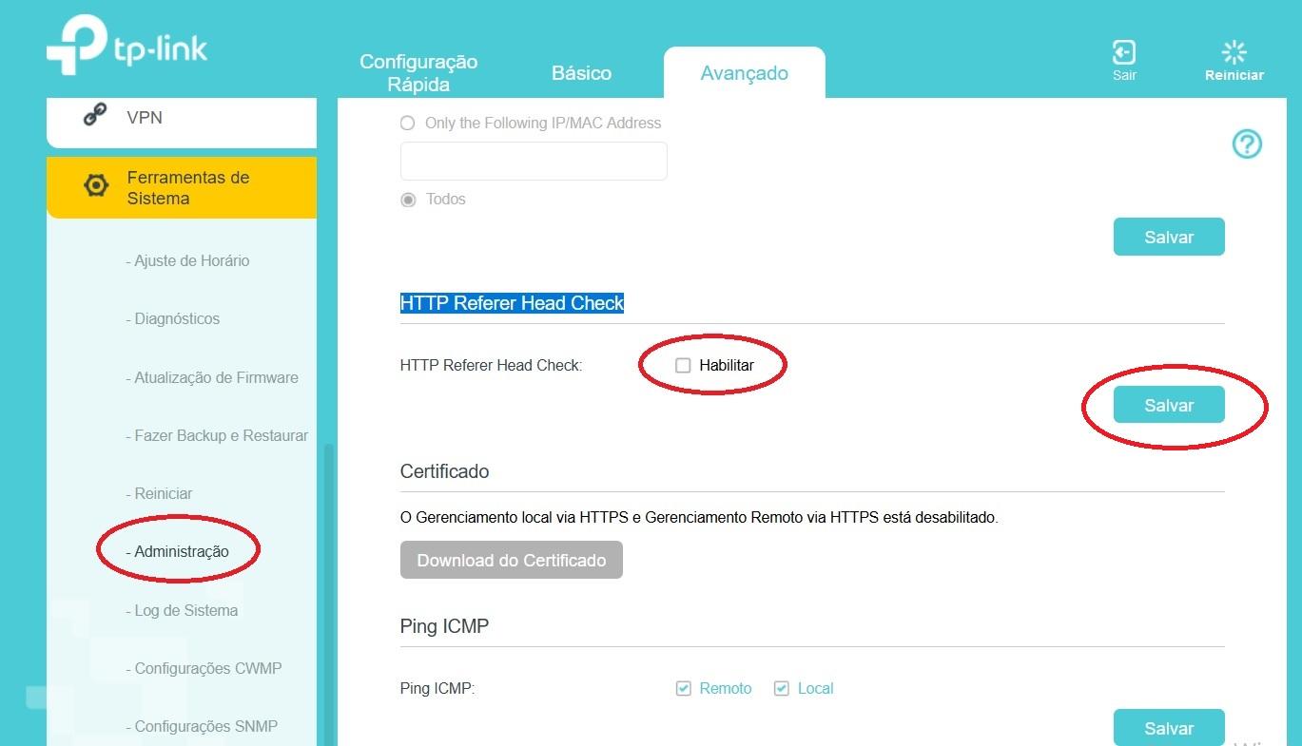This screenshot has height=746, width=1302.
Task: Enable the HTTP Referer Head Check checkbox
Action: tap(683, 365)
